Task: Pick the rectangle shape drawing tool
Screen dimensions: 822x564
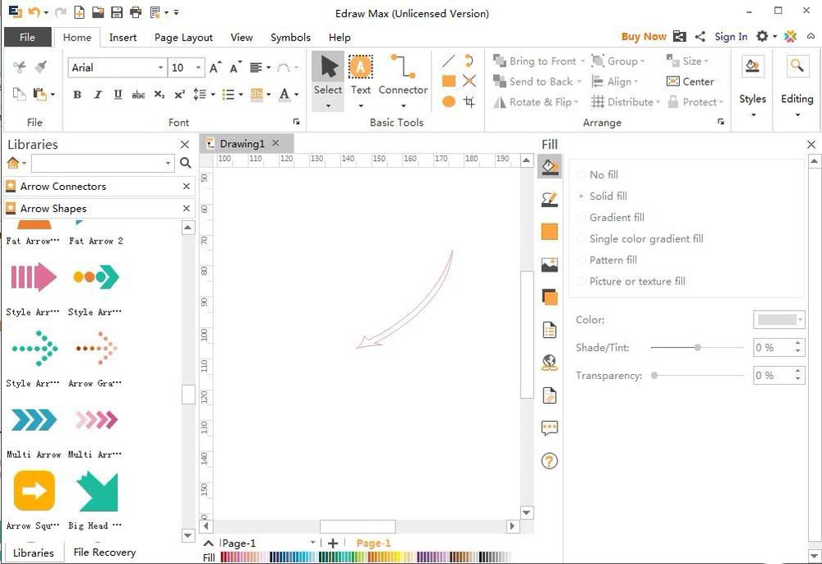Action: point(449,81)
